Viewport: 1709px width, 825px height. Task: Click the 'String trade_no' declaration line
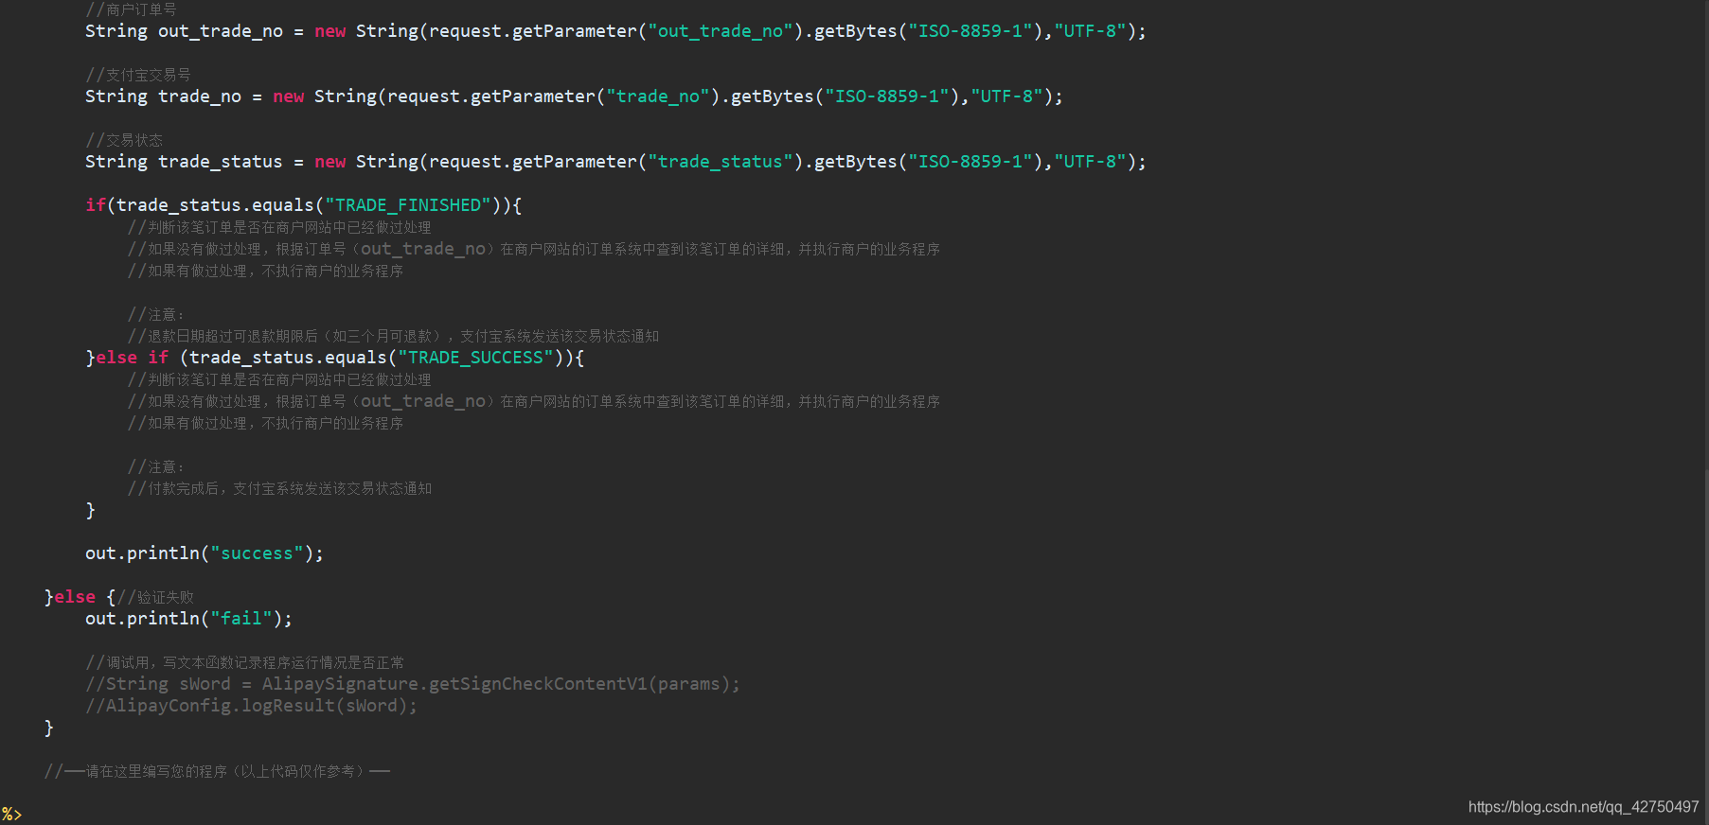[574, 97]
